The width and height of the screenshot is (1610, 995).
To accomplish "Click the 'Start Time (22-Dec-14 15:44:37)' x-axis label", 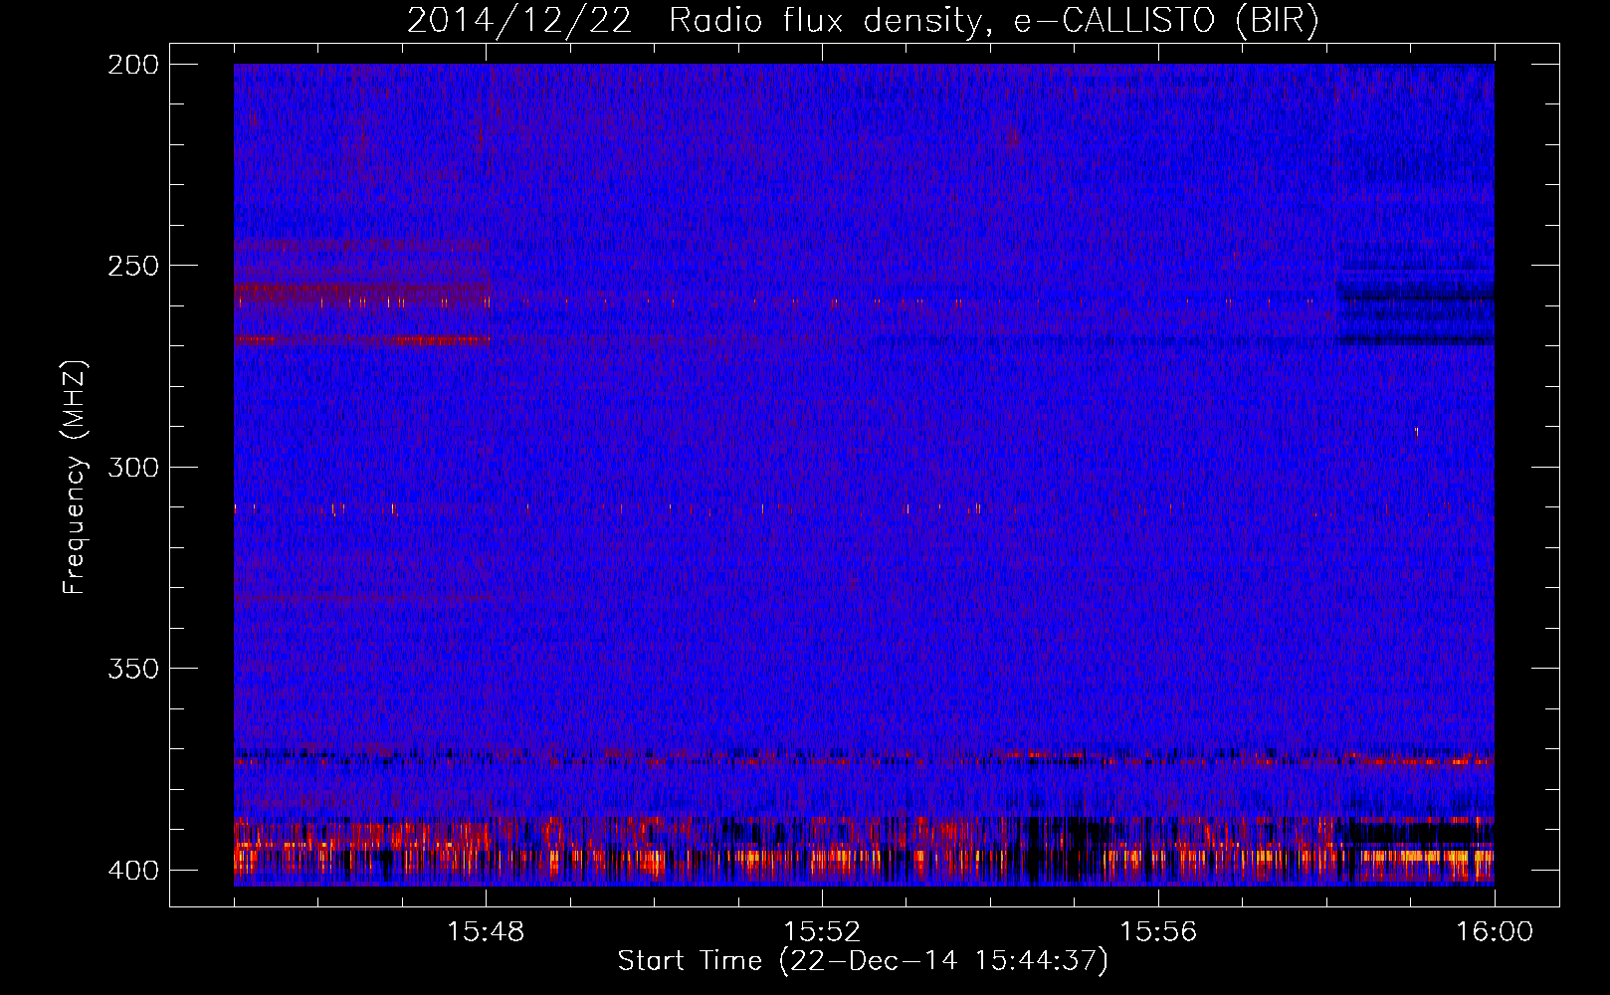I will pyautogui.click(x=863, y=961).
